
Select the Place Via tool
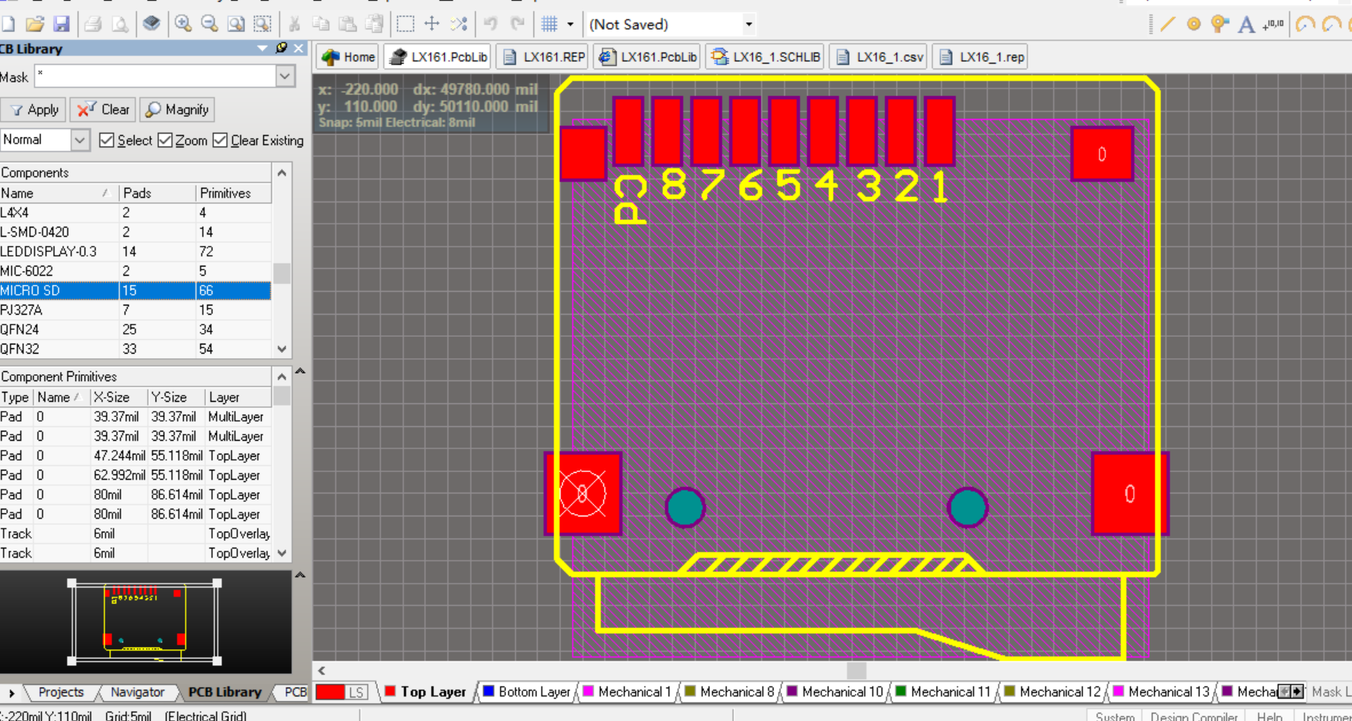tap(1220, 24)
